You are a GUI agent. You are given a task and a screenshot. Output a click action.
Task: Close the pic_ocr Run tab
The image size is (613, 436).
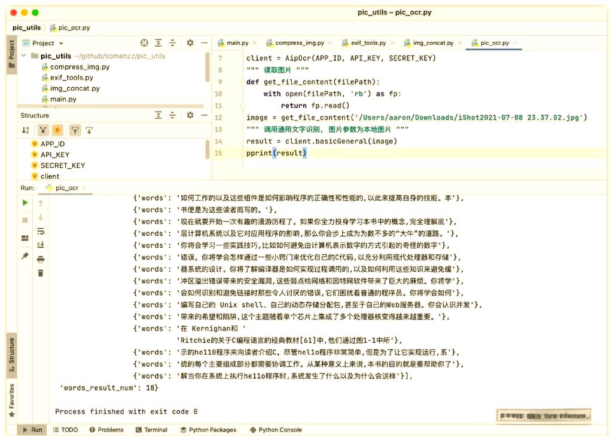(84, 188)
